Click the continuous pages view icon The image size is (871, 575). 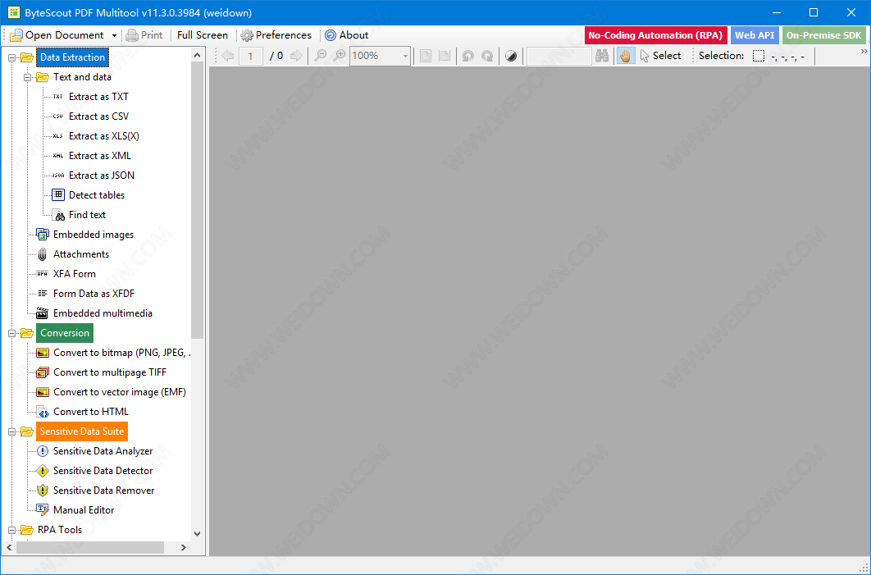tap(445, 56)
